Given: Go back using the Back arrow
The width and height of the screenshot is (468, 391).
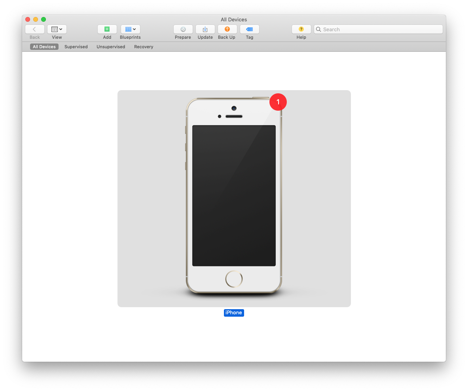Looking at the screenshot, I should [x=34, y=29].
